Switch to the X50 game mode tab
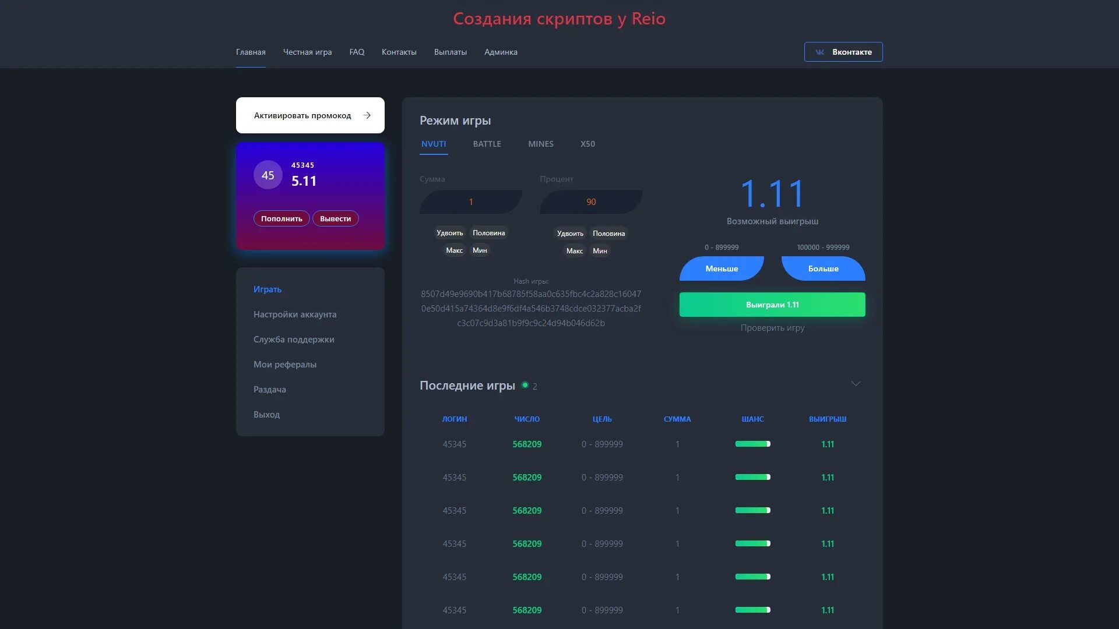This screenshot has height=629, width=1119. click(587, 144)
